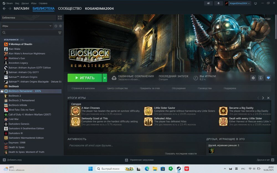Open the Steam announcements megaphone icon
Screen dimensions: 277x173
(209, 3)
